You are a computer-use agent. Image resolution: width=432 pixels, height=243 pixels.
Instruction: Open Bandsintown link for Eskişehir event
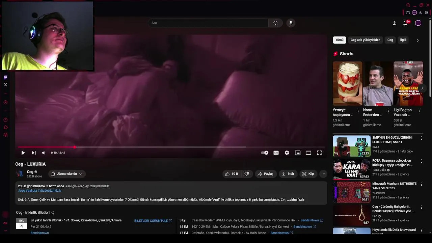312,220
